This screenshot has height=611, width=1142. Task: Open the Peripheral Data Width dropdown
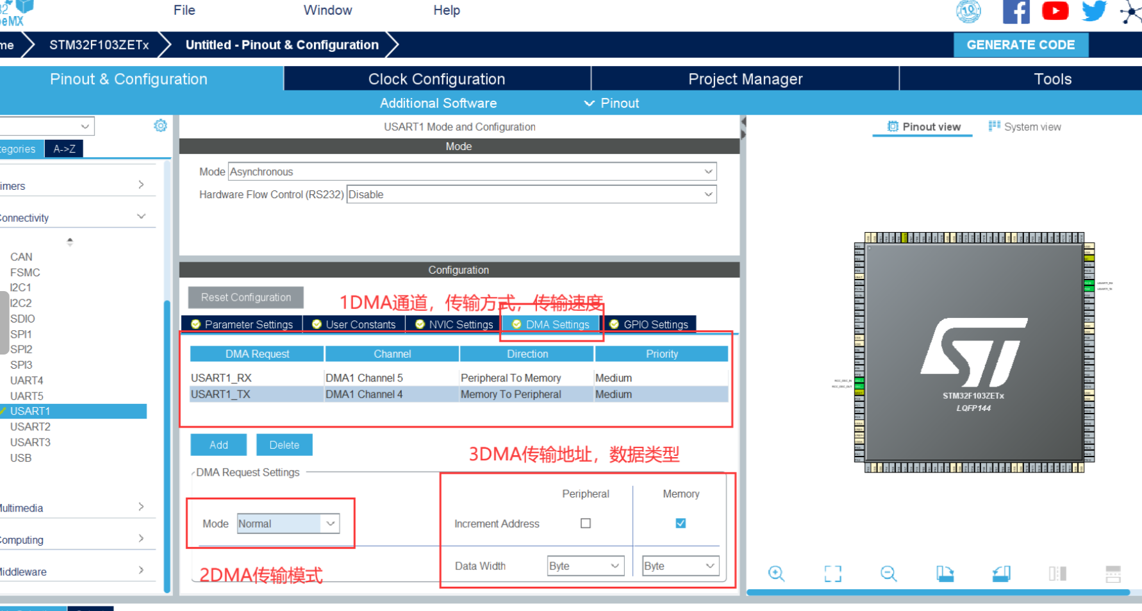click(x=585, y=565)
